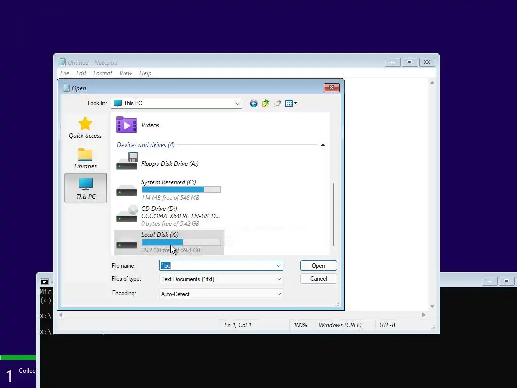The width and height of the screenshot is (517, 388).
Task: Click "Windows (CRLF)" in status bar
Action: tap(340, 325)
